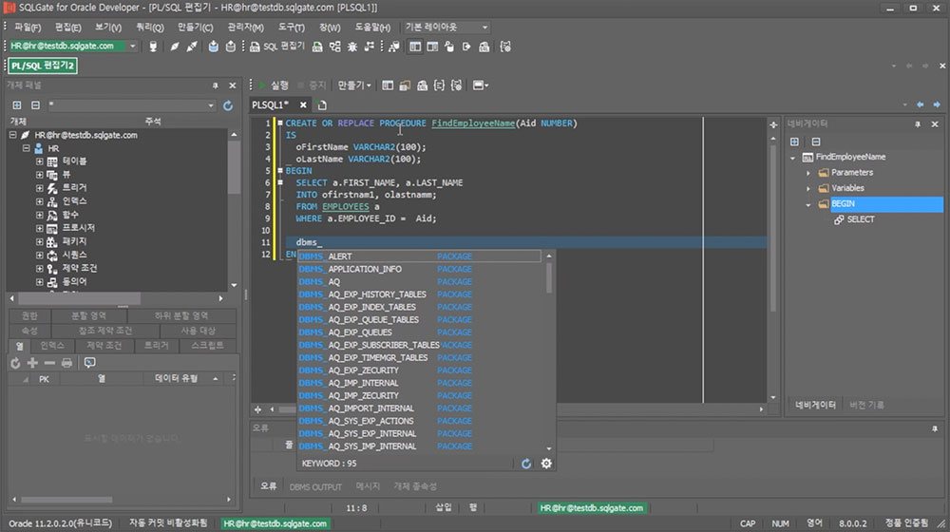The height and width of the screenshot is (532, 950).
Task: Select DBMS_AQ_EXP_QUEUES in the autocomplete list
Action: [419, 332]
